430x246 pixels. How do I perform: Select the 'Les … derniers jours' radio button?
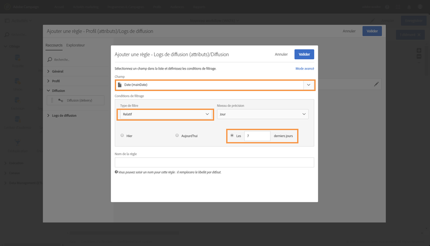[x=232, y=136]
